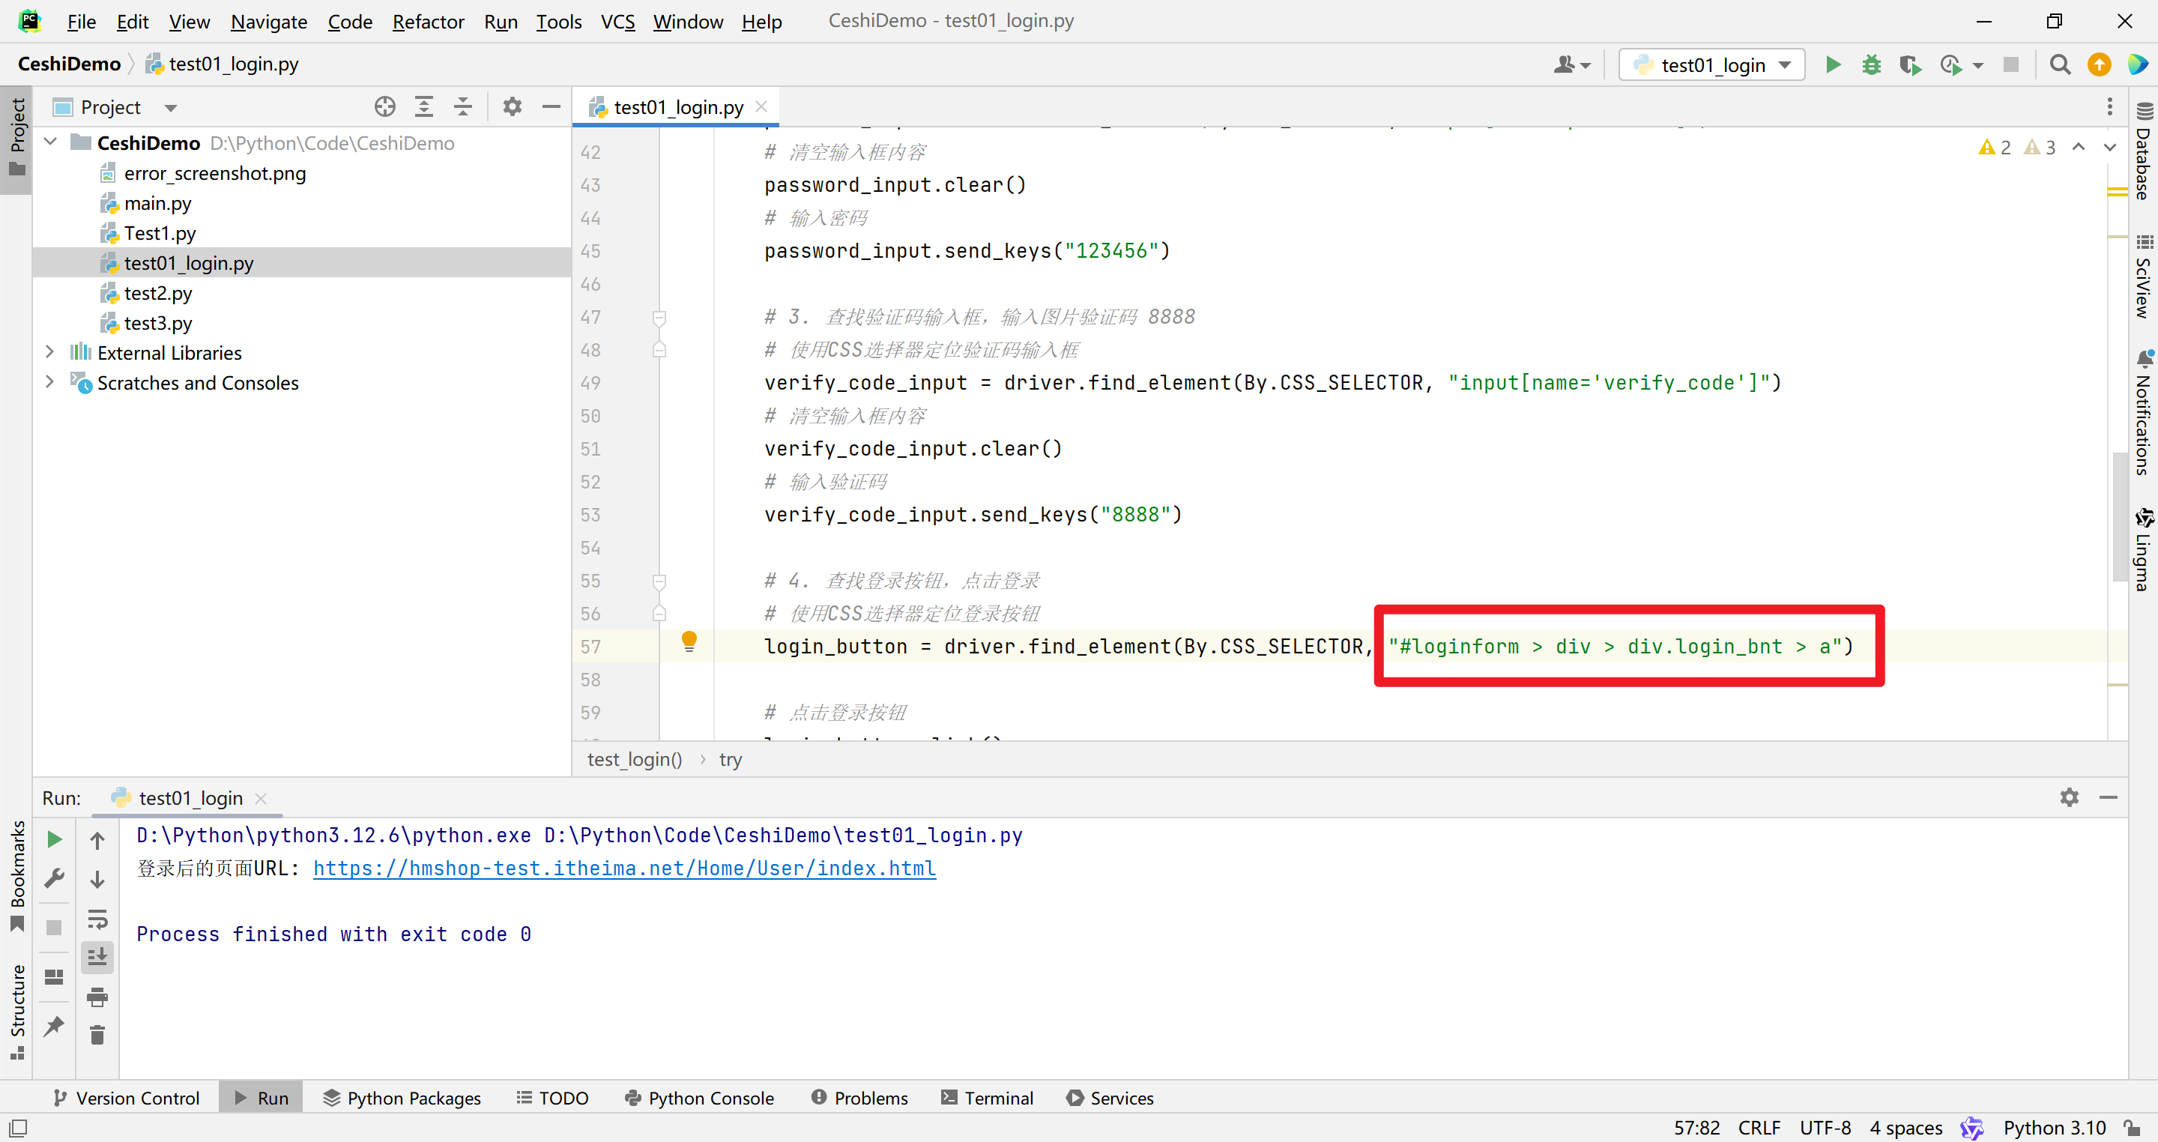This screenshot has height=1142, width=2158.
Task: Open the Profile run icon
Action: point(1950,64)
